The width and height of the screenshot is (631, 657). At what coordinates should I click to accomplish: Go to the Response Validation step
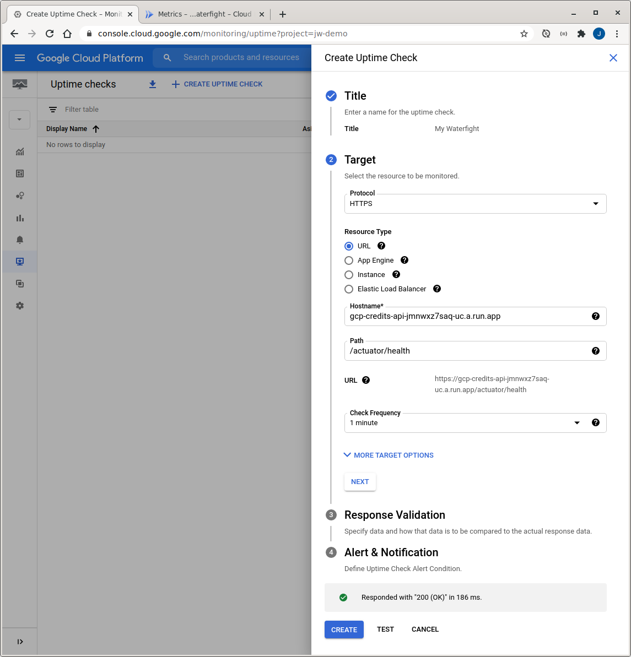394,515
